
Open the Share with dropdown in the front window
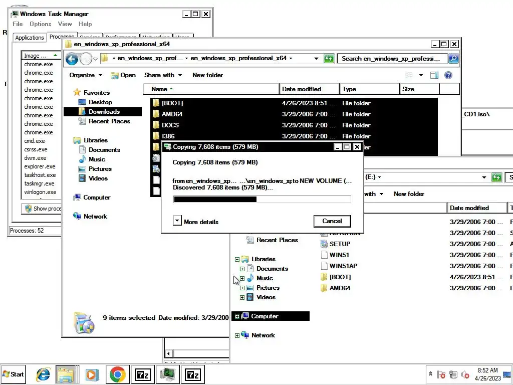[163, 75]
